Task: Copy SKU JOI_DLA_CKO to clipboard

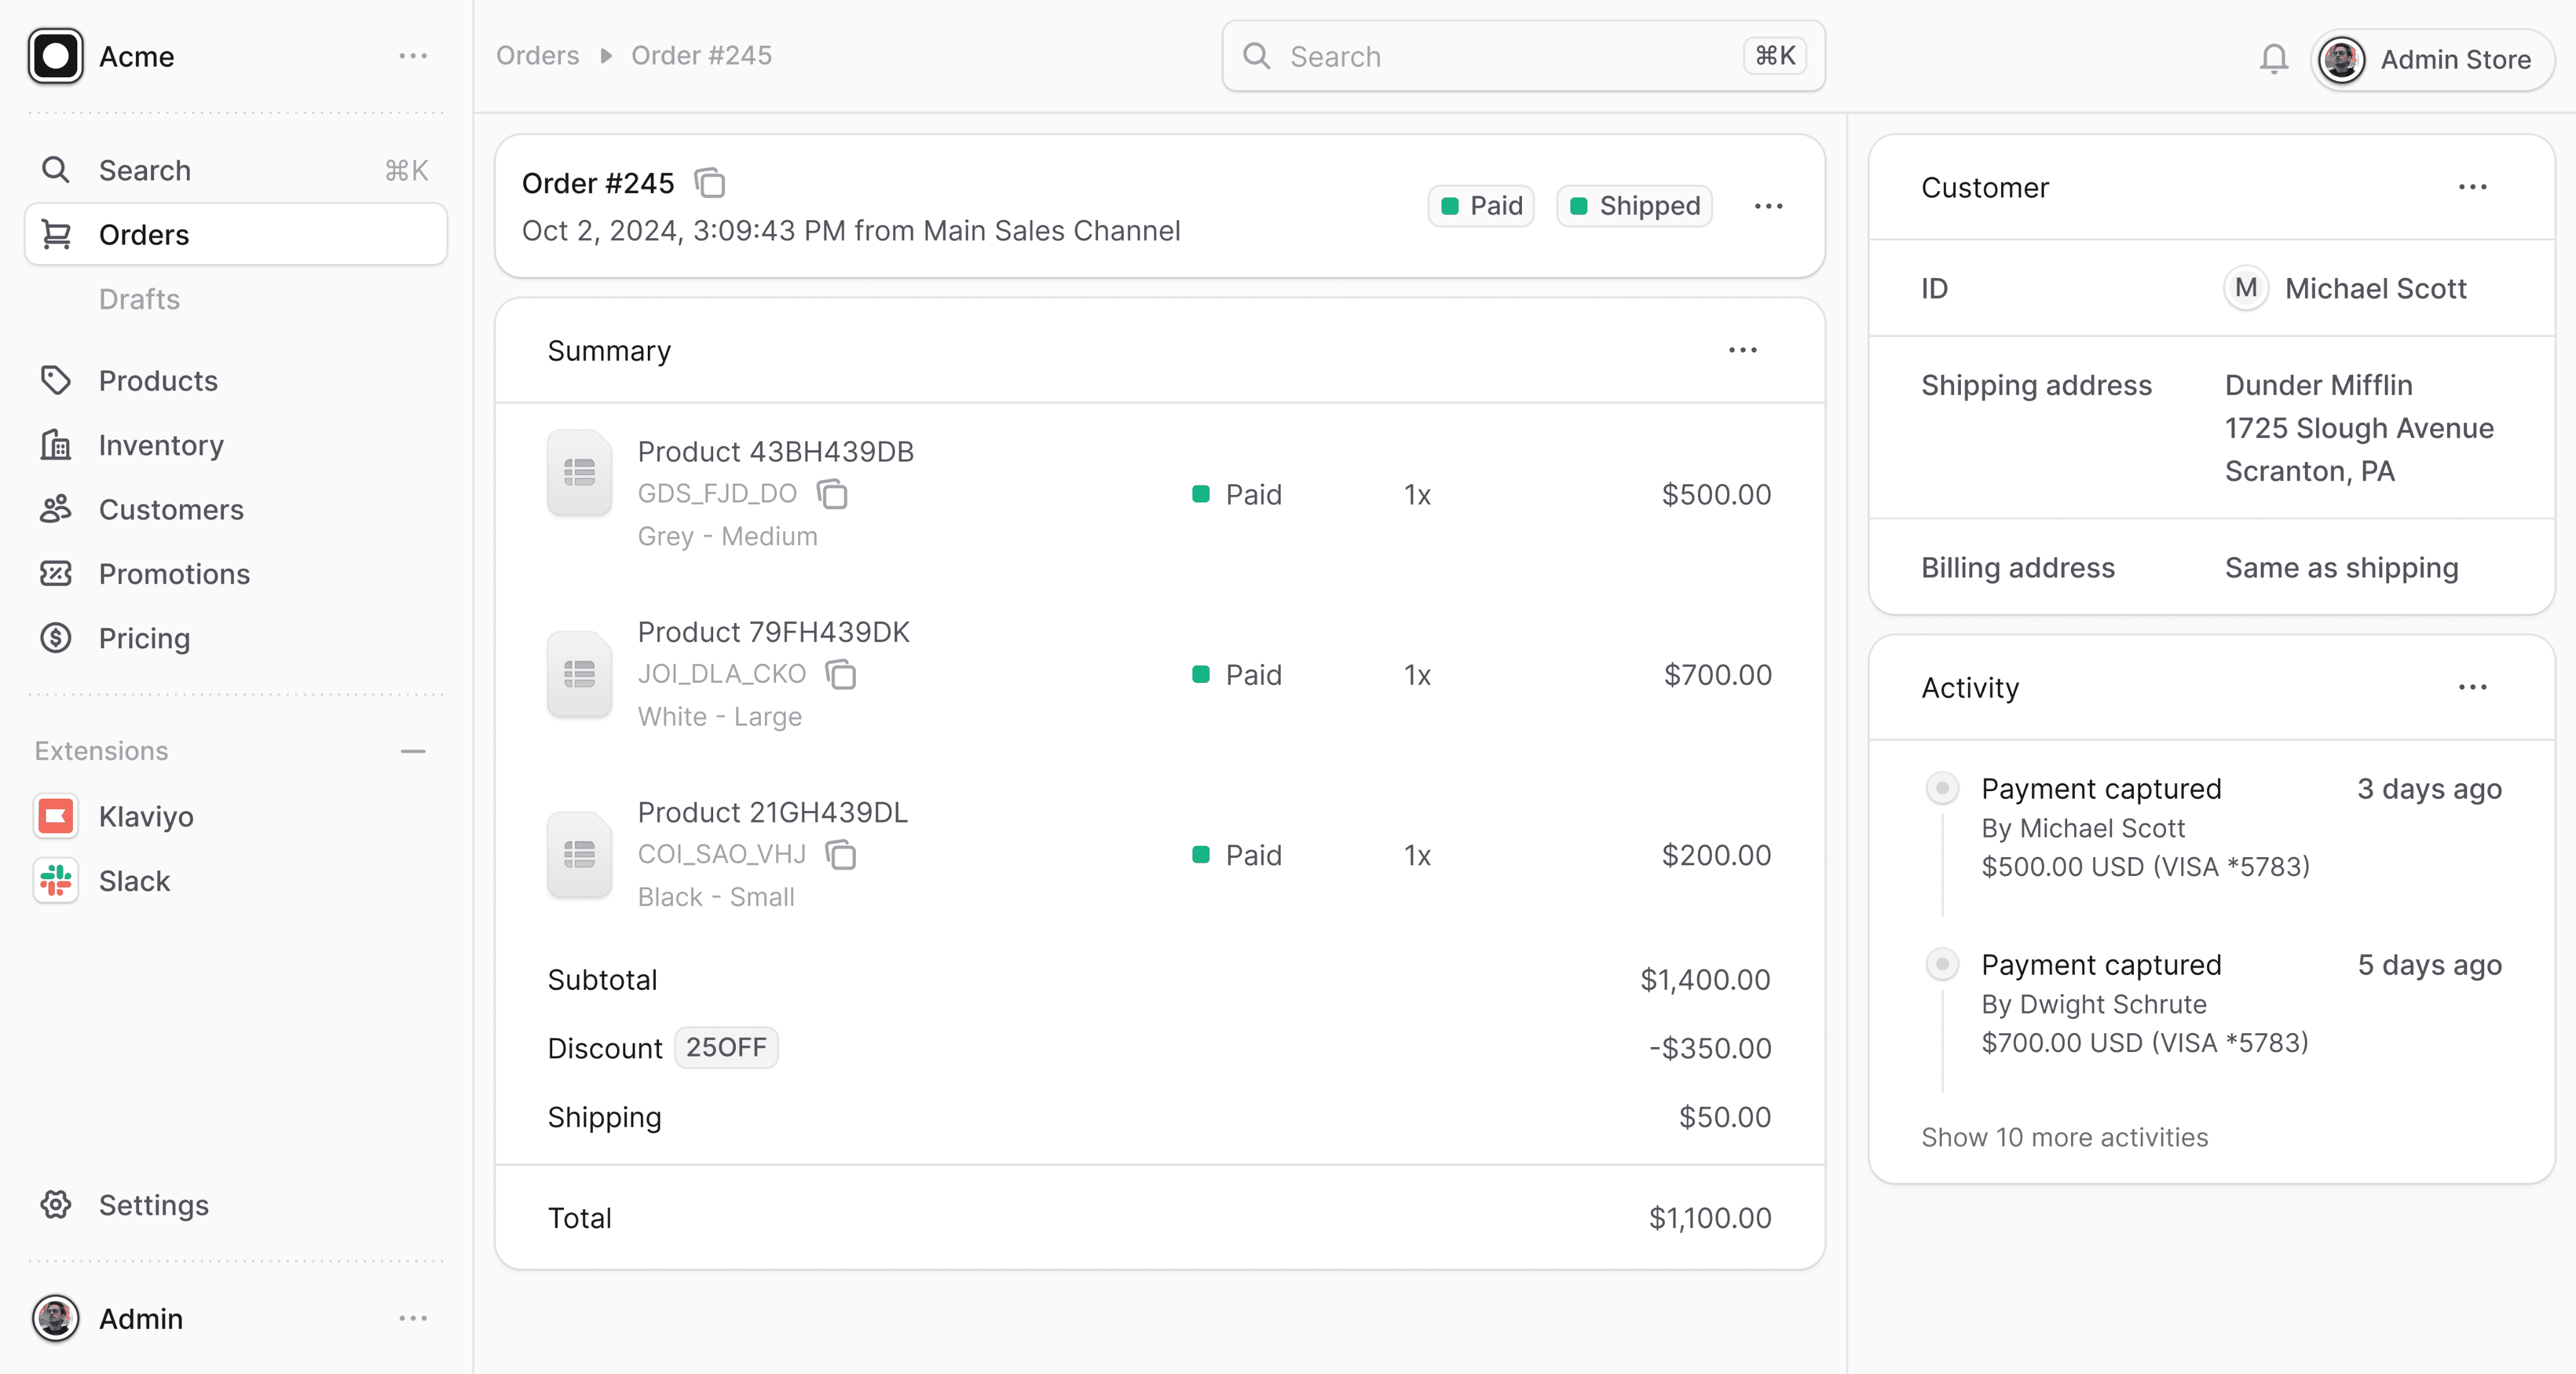Action: point(841,674)
